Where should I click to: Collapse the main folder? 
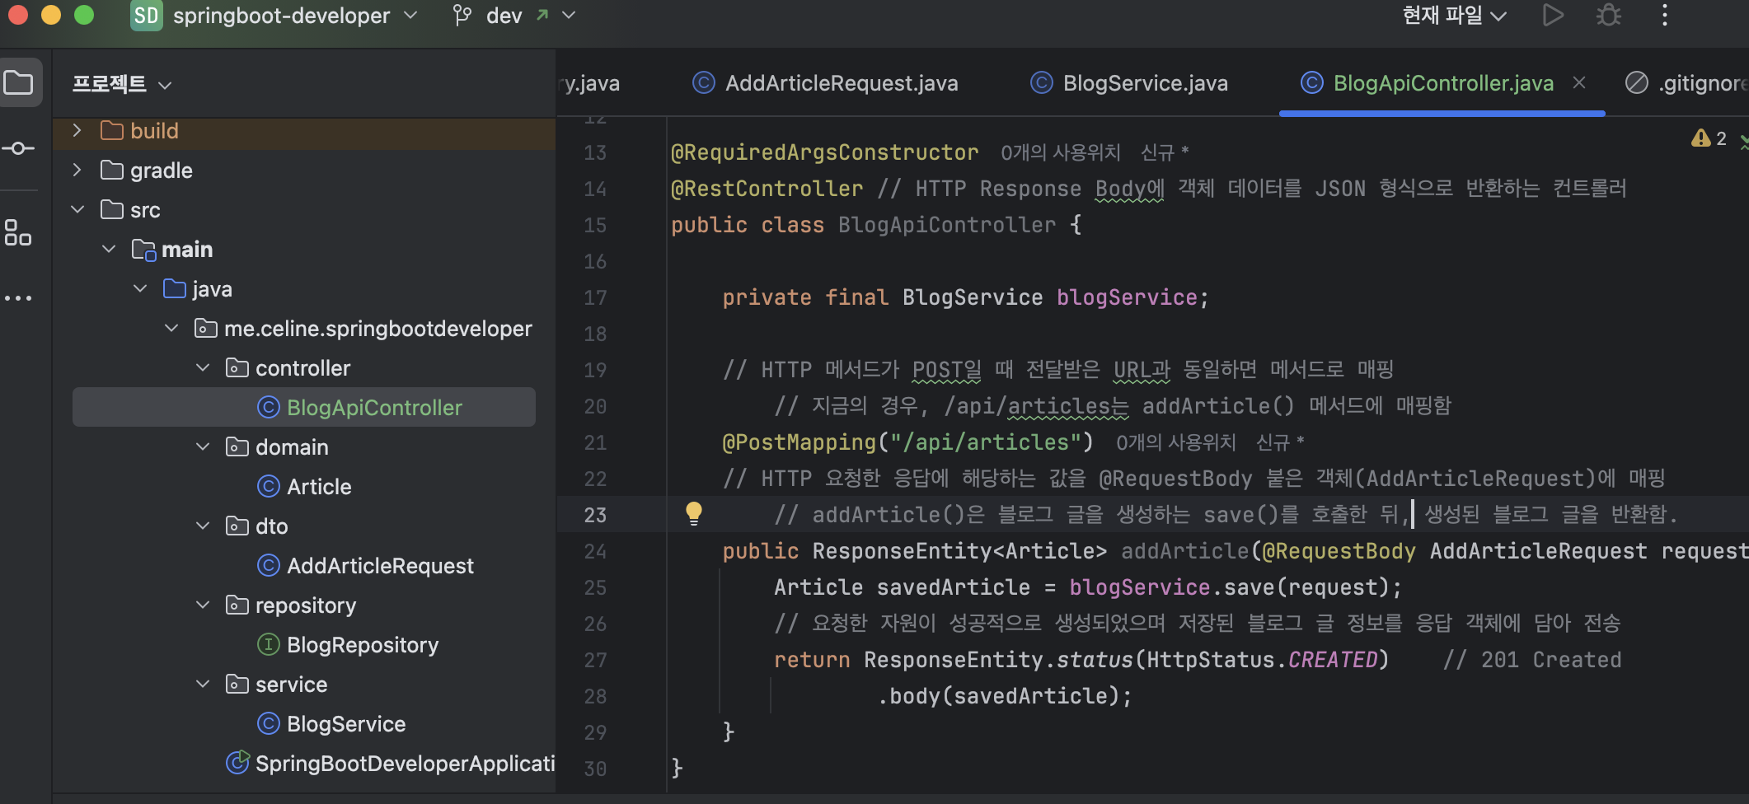click(x=109, y=249)
